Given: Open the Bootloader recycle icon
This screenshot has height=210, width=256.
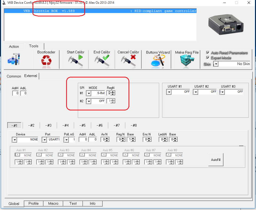Looking at the screenshot, I should coord(46,61).
